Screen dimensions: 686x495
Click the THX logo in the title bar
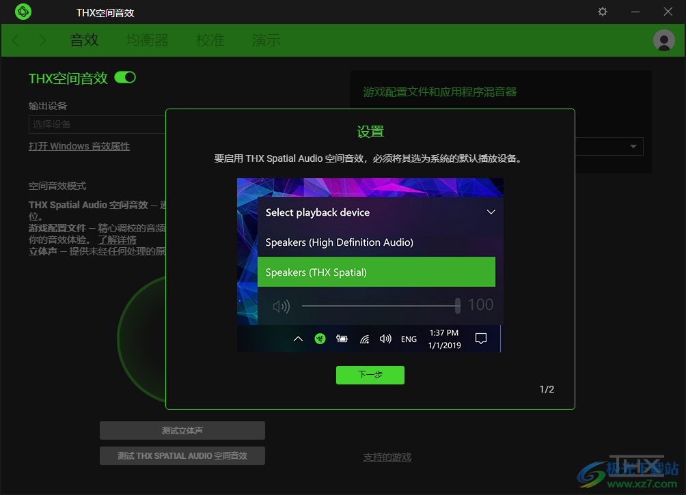[x=23, y=12]
